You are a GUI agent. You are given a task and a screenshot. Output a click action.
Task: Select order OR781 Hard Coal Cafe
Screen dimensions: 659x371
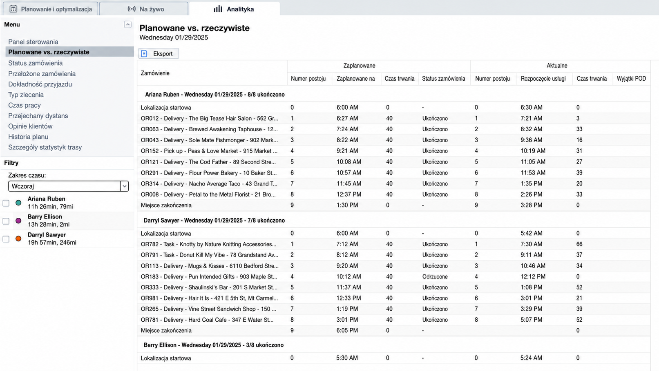point(207,320)
